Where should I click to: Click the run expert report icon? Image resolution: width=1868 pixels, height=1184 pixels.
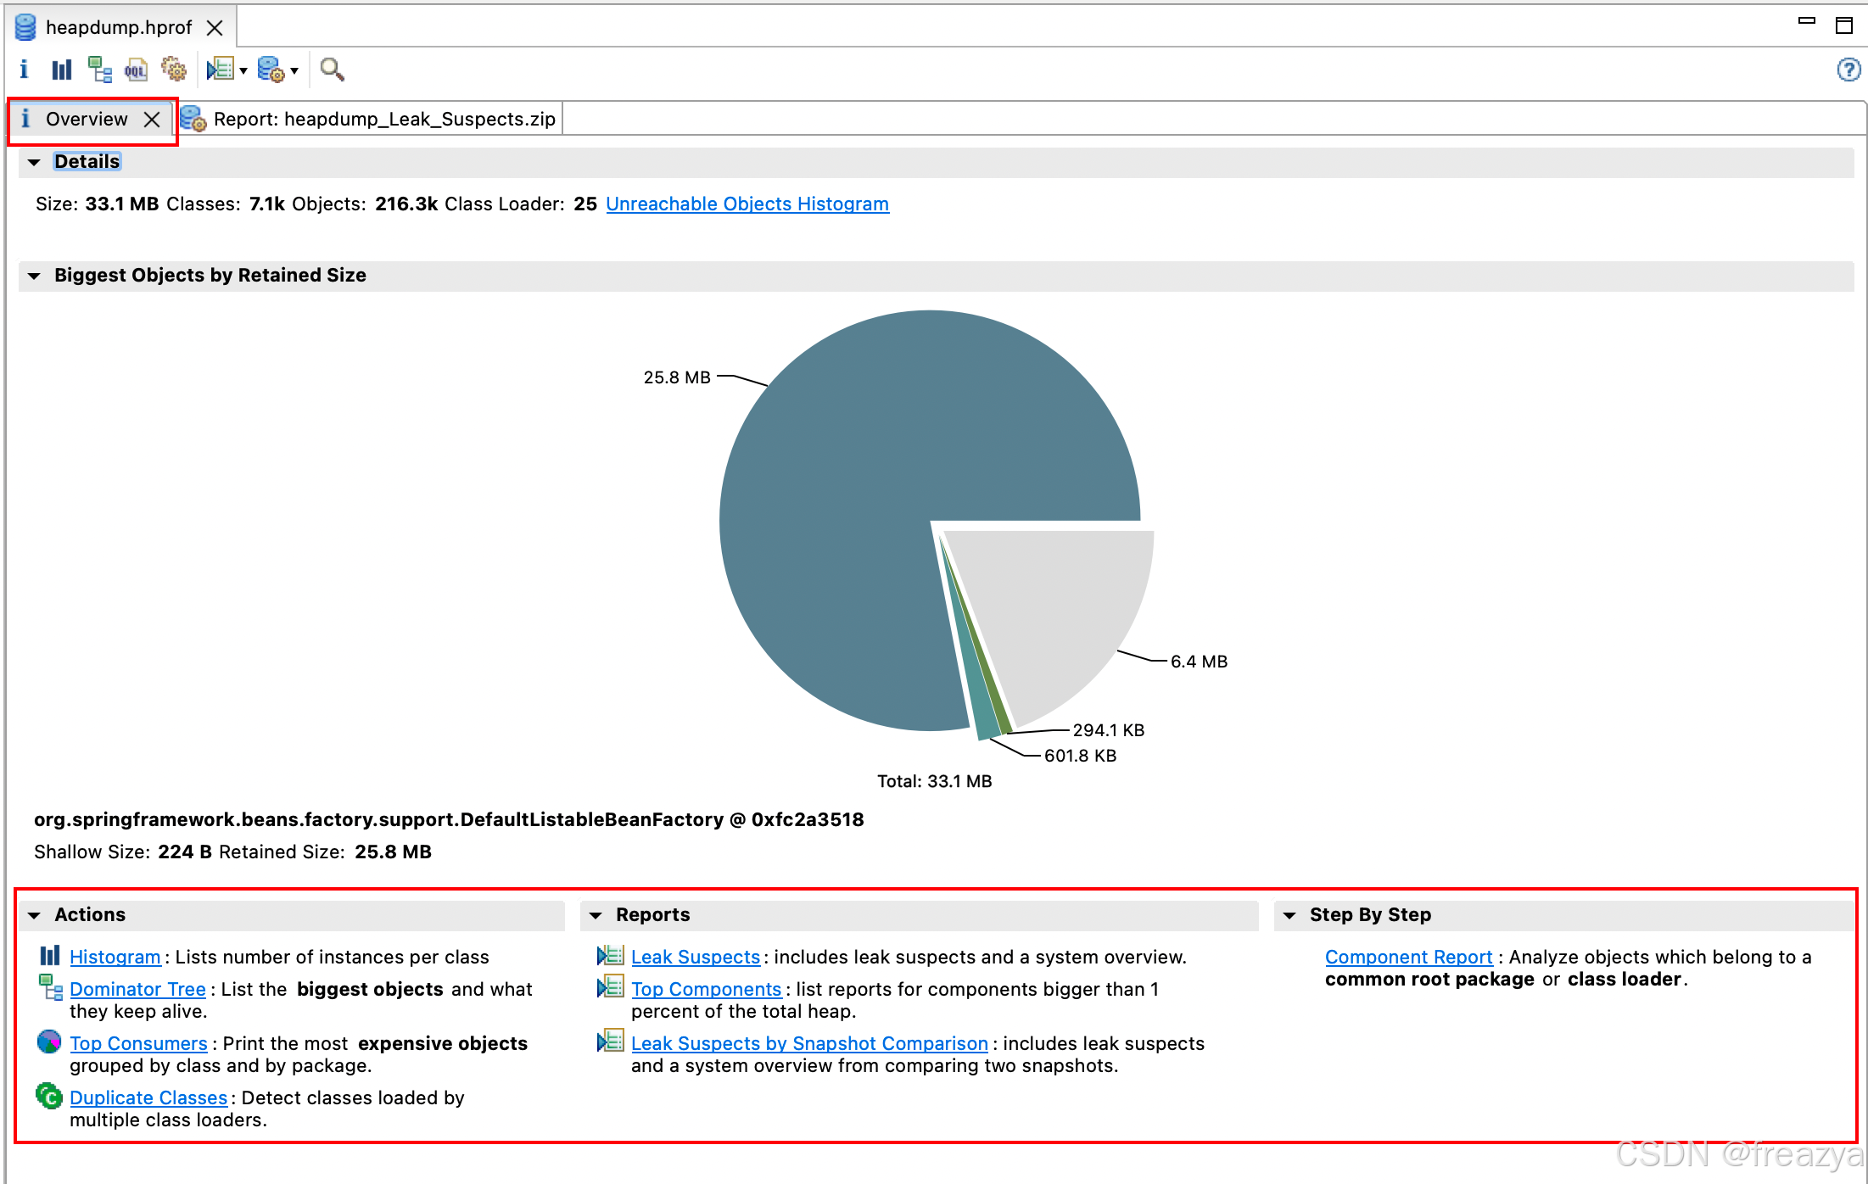tap(221, 70)
